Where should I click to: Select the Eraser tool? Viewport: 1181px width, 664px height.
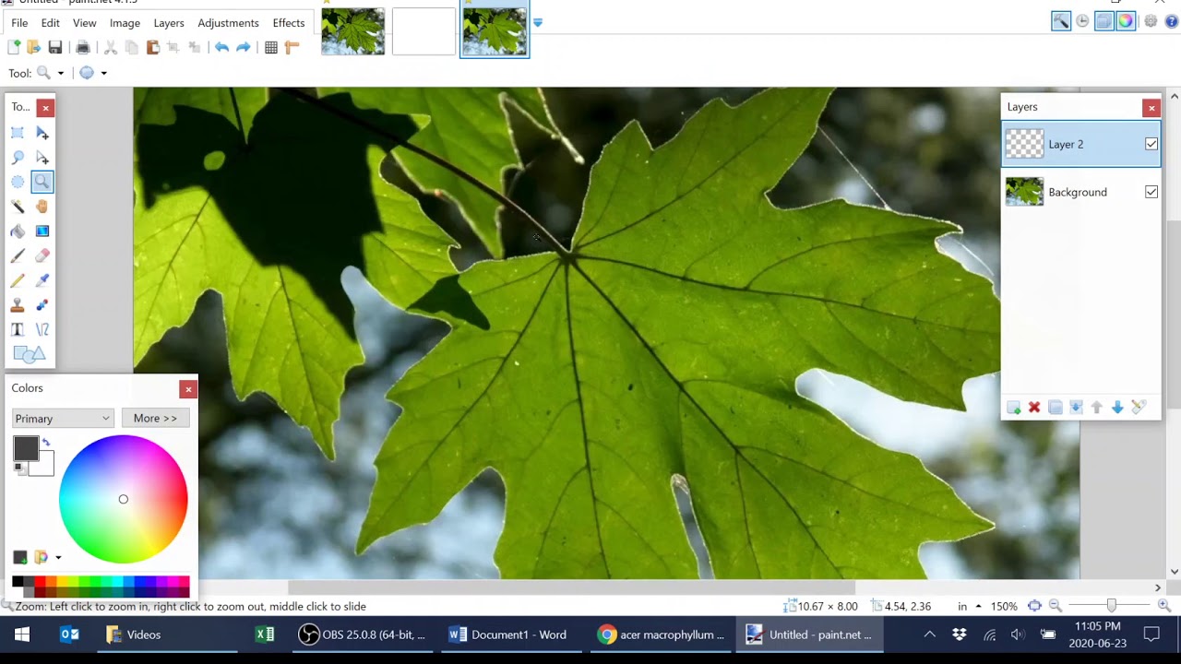[42, 255]
